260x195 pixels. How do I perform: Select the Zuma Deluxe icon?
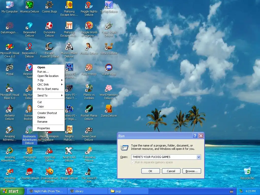(x=109, y=109)
